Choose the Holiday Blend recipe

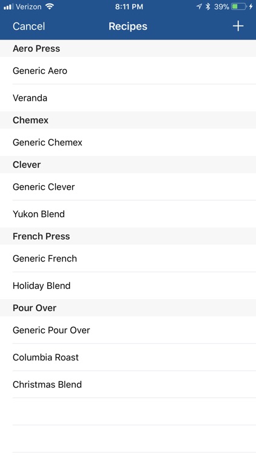(x=128, y=286)
